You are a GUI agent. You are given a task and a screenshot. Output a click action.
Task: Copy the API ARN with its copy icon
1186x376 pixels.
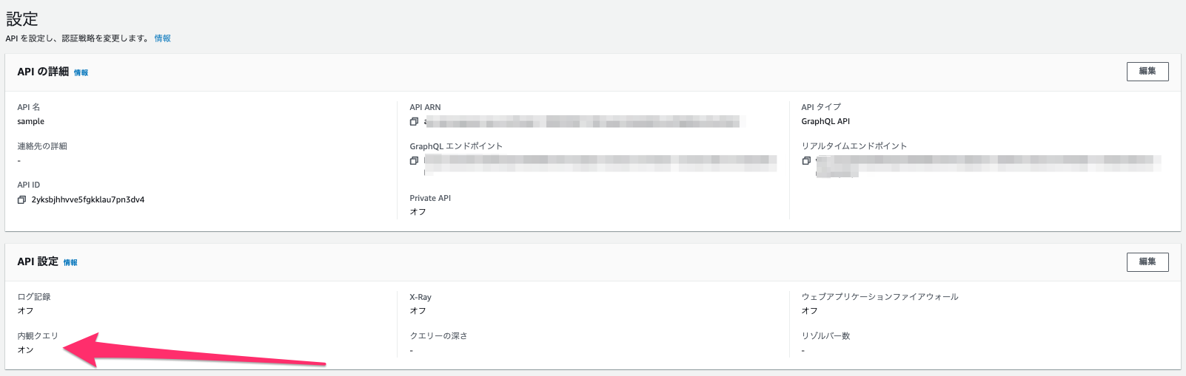tap(414, 122)
